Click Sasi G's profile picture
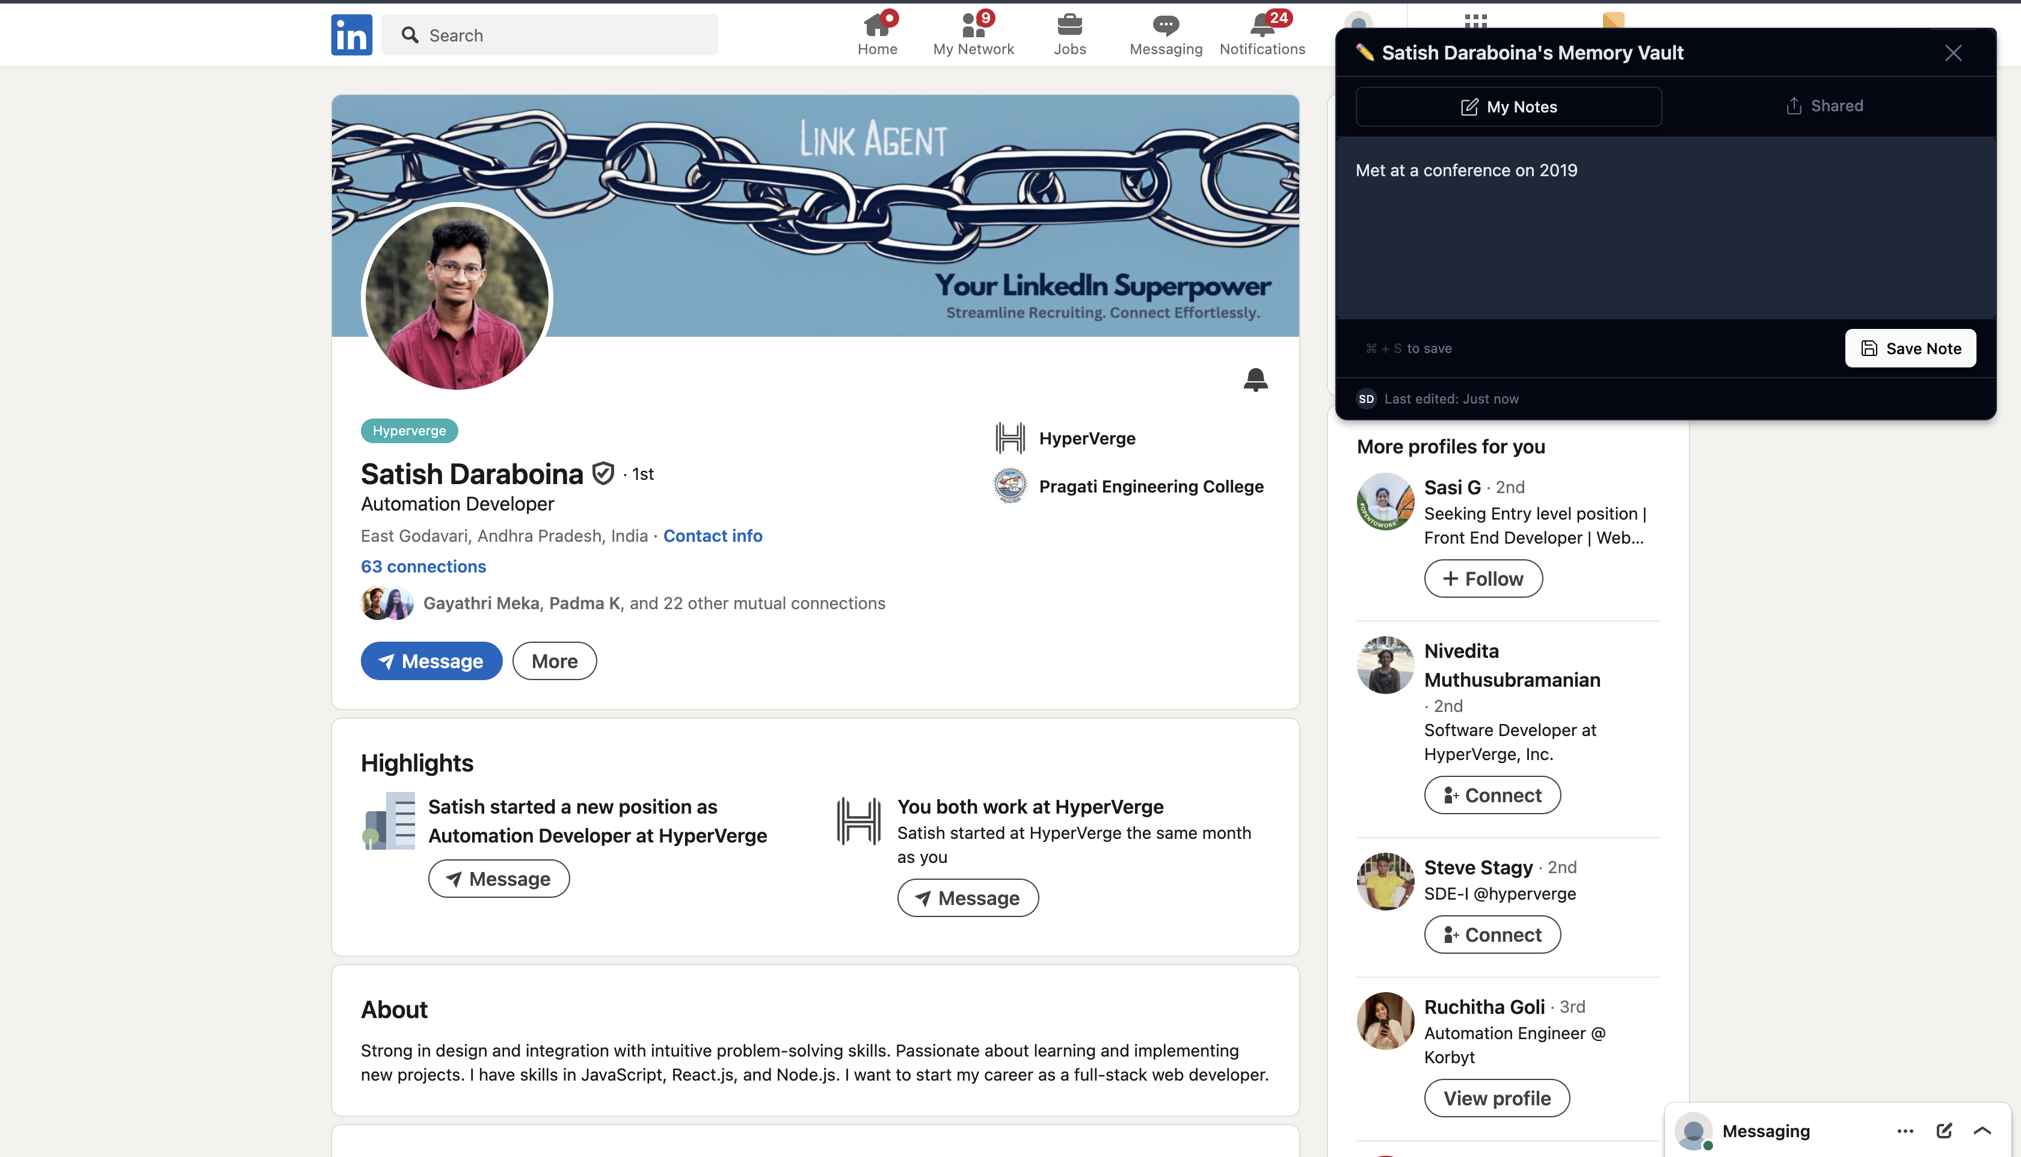 coord(1385,502)
